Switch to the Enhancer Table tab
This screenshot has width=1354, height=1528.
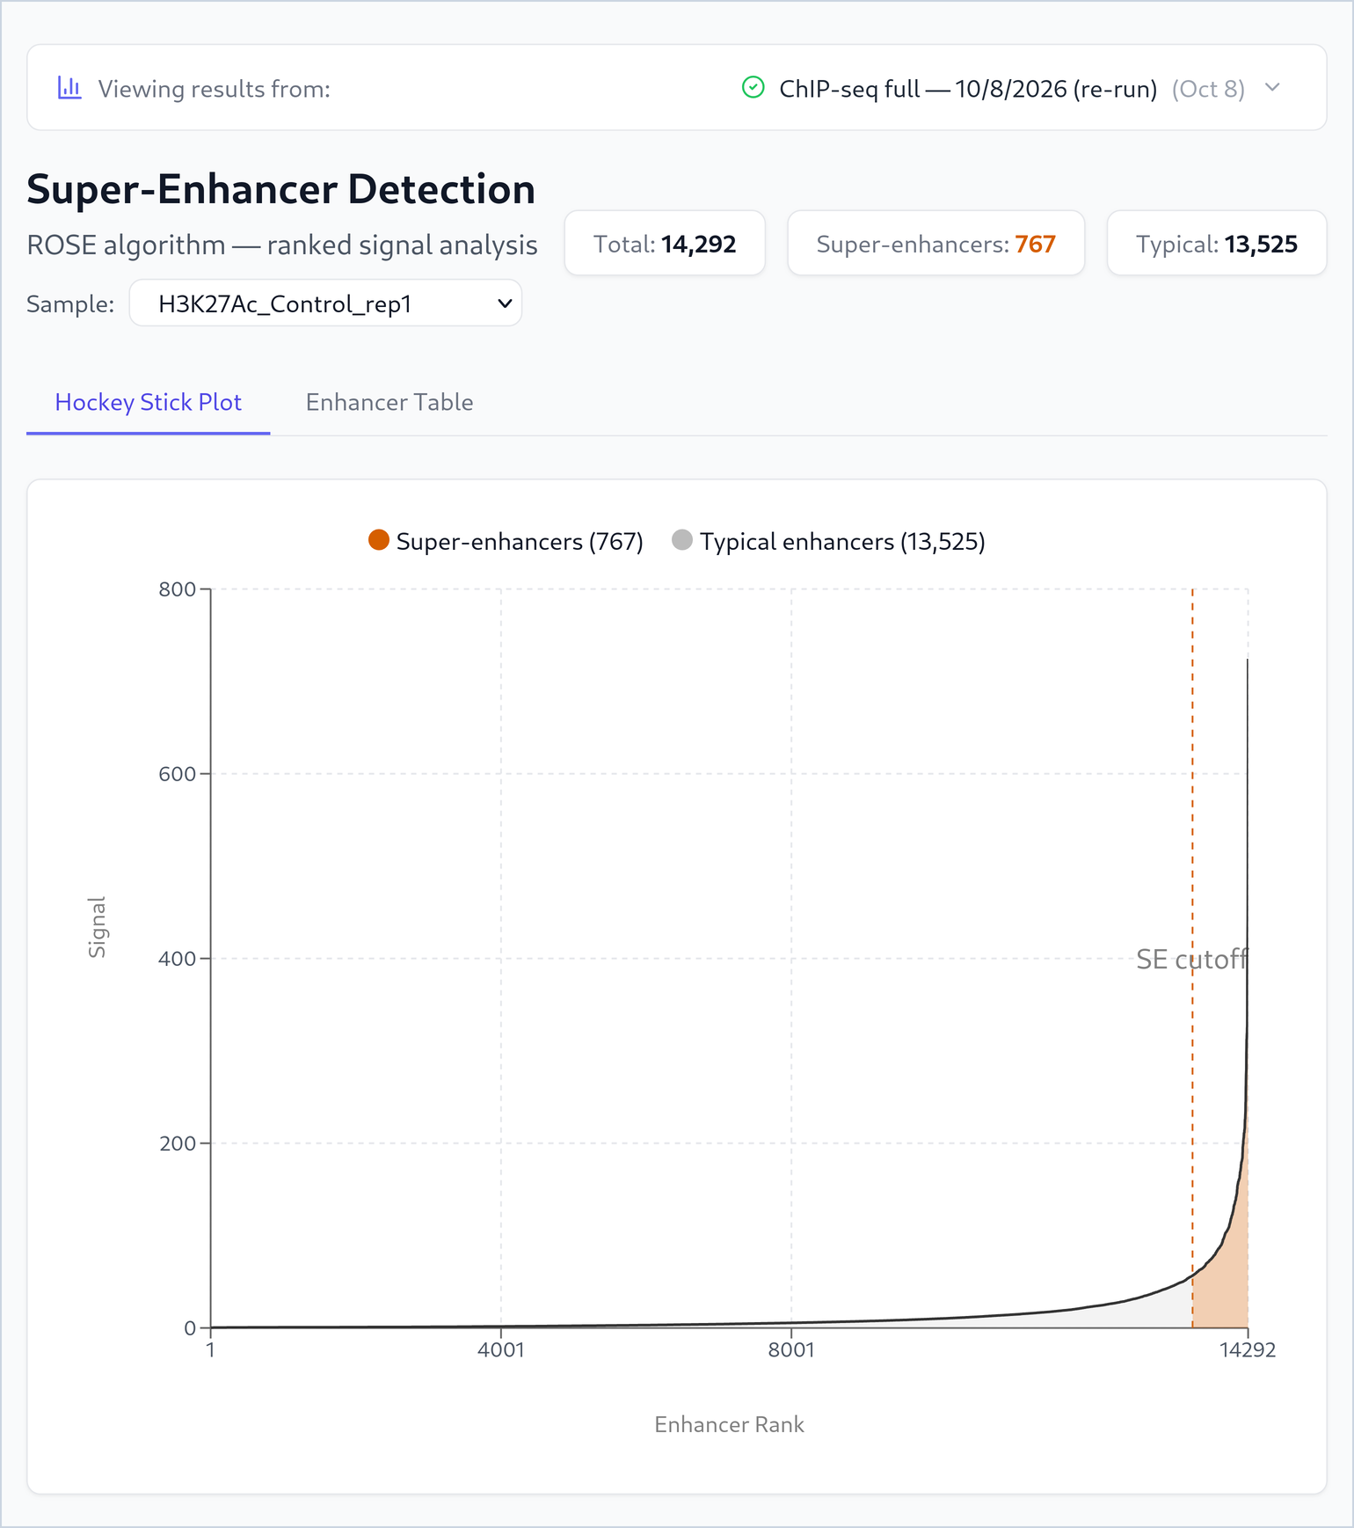click(x=389, y=403)
